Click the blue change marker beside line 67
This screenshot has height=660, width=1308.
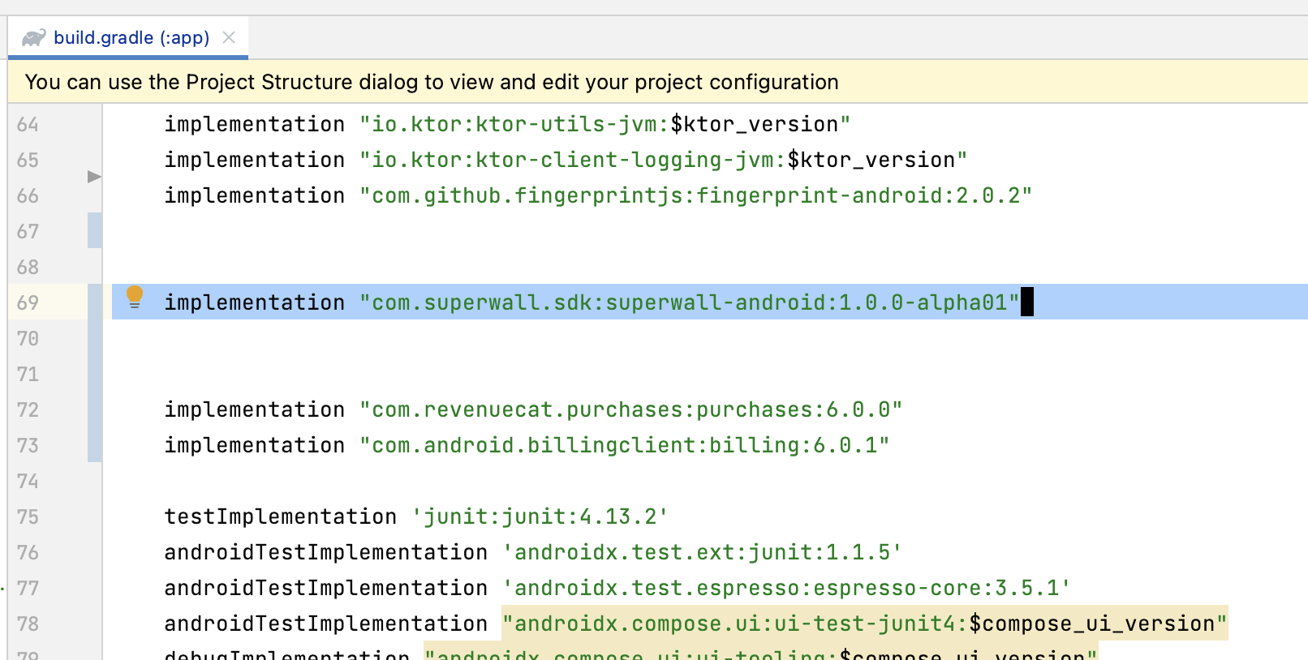(x=95, y=231)
